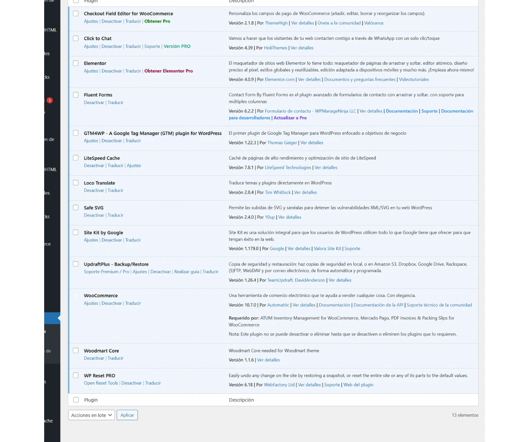The image size is (530, 442).
Task: Deactivate the Click to Chat plugin
Action: click(112, 46)
